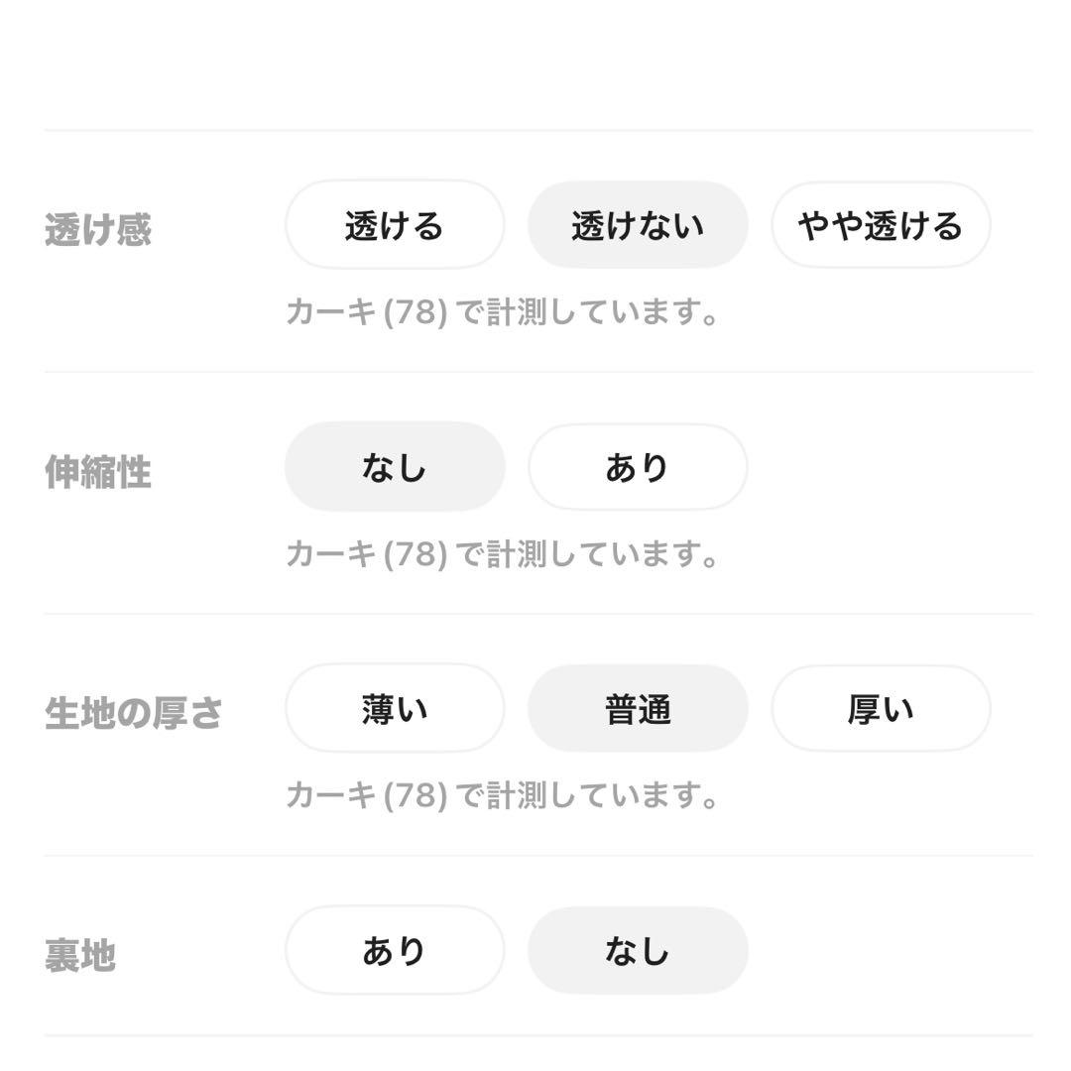Viewport: 1071px width, 1071px height.
Task: Click the カーキ (78) note under 生地の厚さ
Action: pyautogui.click(x=502, y=795)
